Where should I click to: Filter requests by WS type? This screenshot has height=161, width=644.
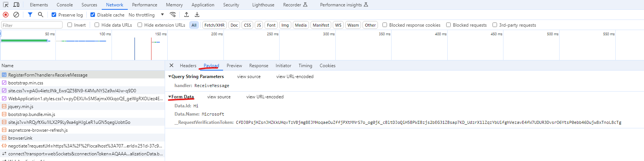338,25
